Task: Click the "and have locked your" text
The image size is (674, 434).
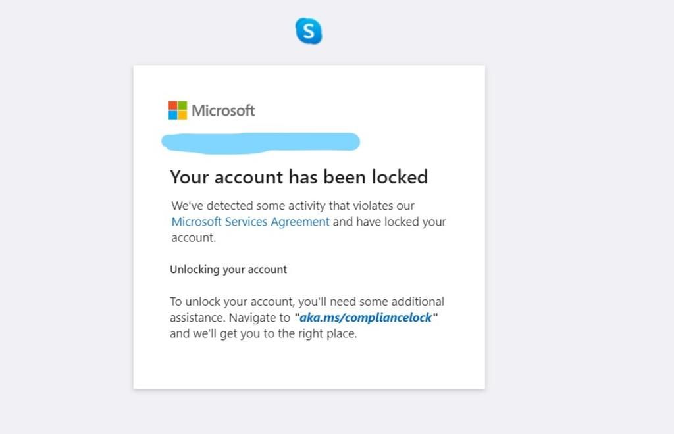Action: (390, 222)
